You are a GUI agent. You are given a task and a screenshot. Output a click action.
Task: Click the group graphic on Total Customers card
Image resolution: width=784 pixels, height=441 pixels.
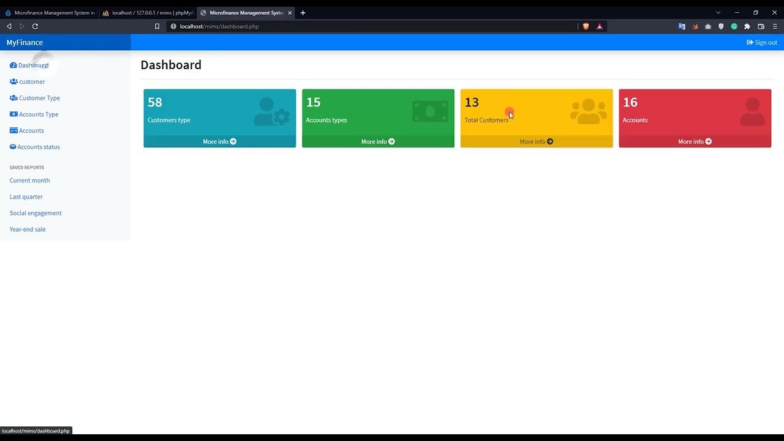[x=589, y=112]
